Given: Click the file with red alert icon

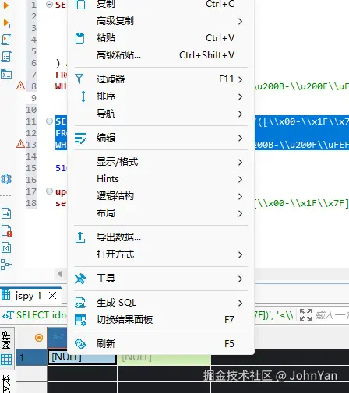Looking at the screenshot, I should pos(7,230).
